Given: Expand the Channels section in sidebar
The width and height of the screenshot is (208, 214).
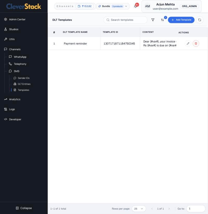Looking at the screenshot, I should click(x=15, y=49).
